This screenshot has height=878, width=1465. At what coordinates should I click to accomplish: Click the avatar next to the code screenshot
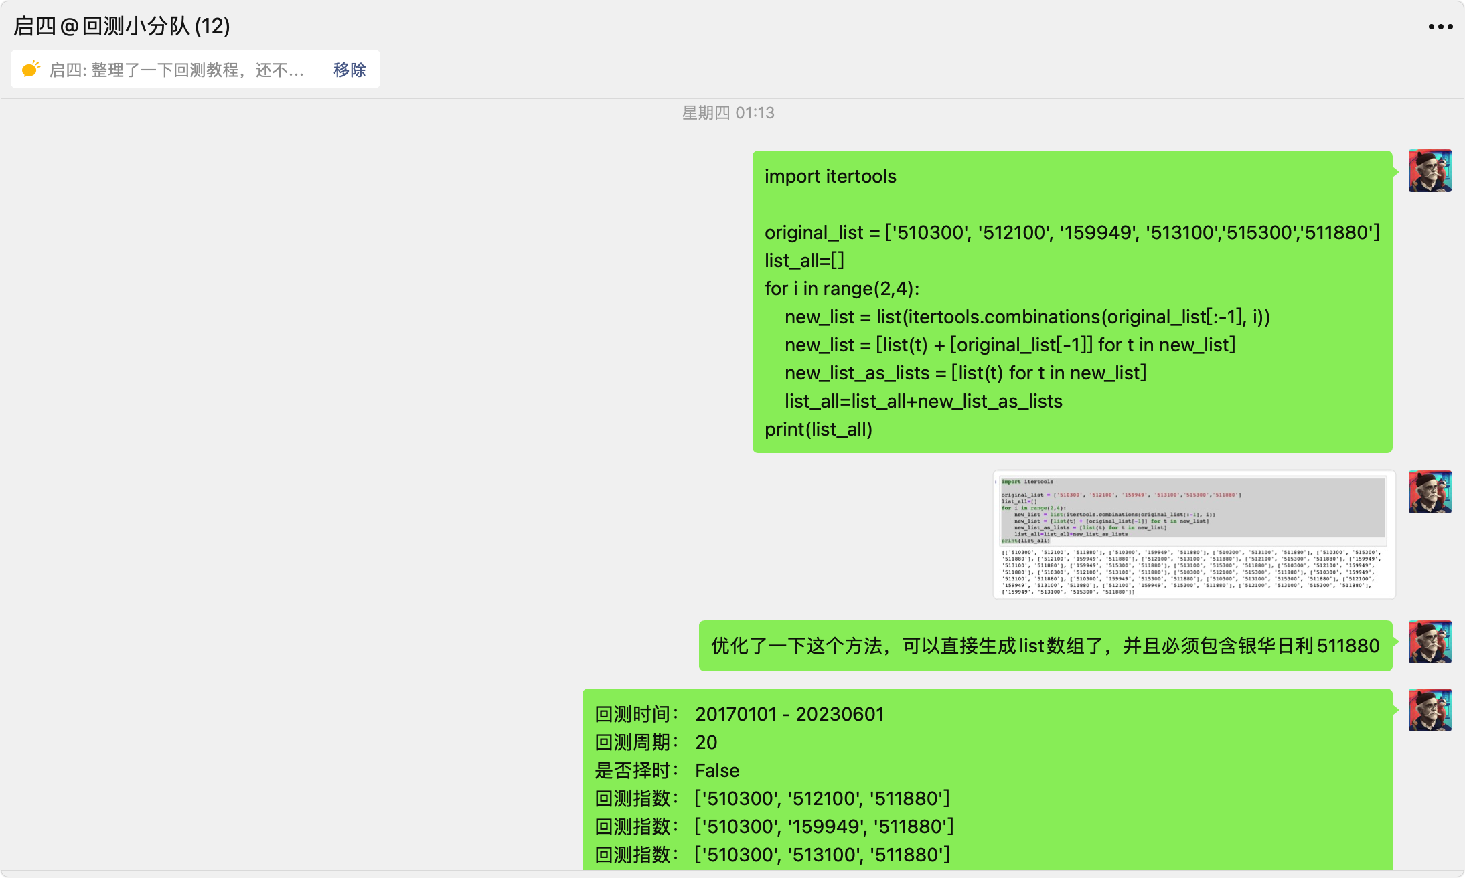pos(1430,492)
